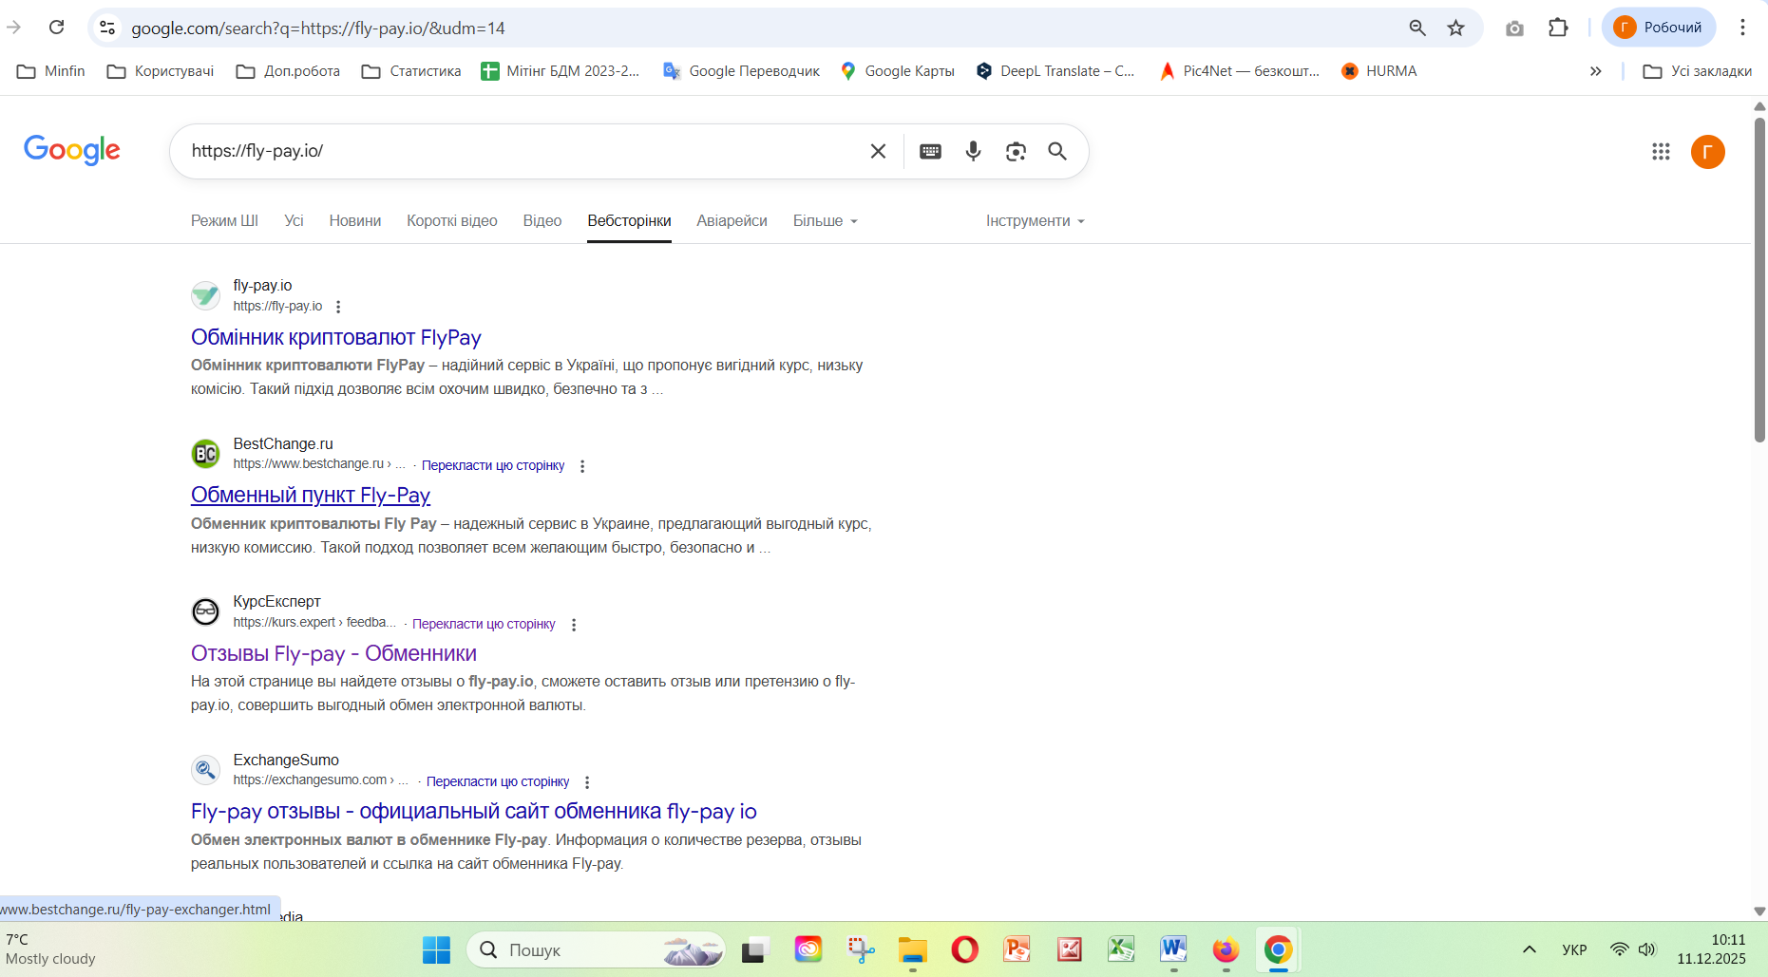1768x977 pixels.
Task: Show hidden system tray icons
Action: click(x=1530, y=949)
